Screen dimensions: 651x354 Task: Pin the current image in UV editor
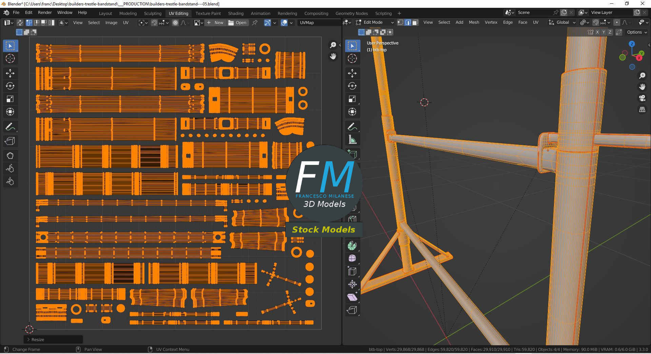[x=255, y=23]
